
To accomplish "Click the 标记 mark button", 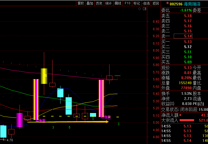I will (x=137, y=3).
